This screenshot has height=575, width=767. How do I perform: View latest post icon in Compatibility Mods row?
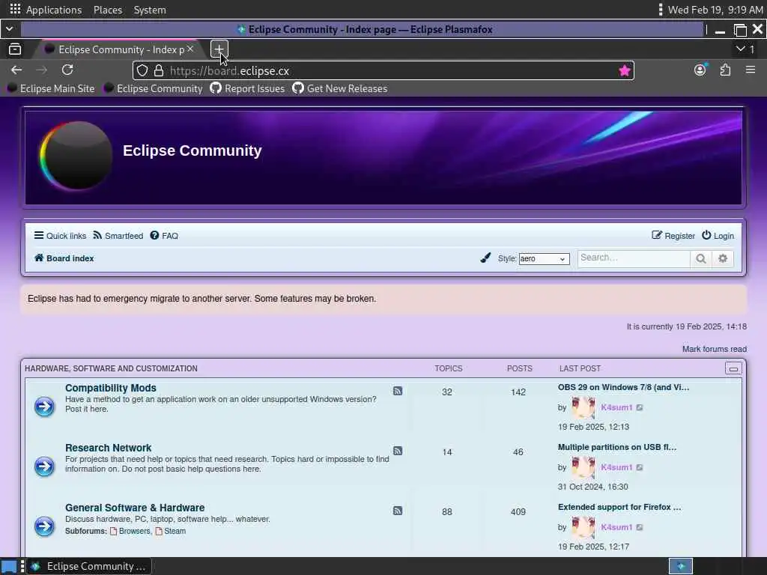(x=640, y=407)
